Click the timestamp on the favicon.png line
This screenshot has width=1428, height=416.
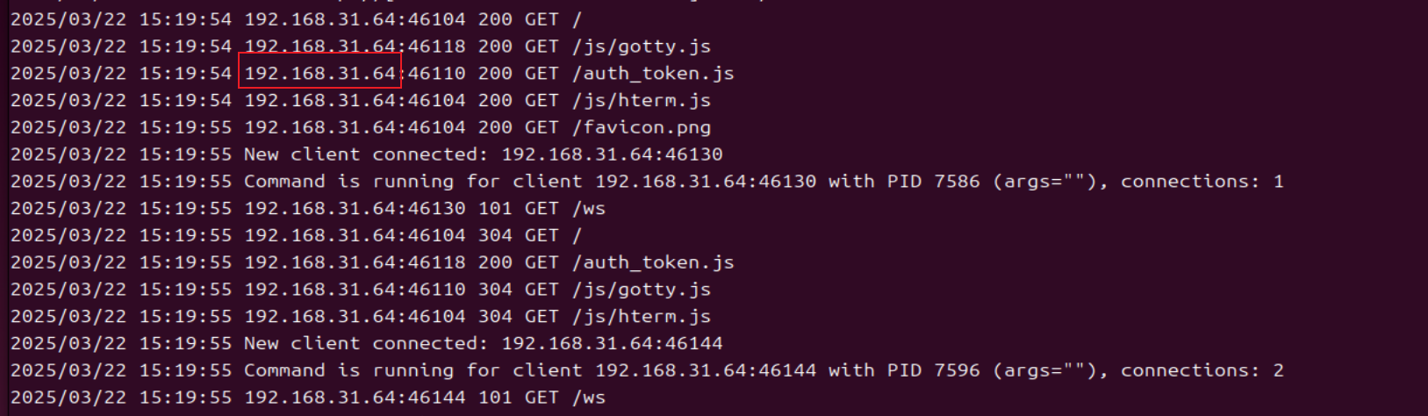coord(121,127)
